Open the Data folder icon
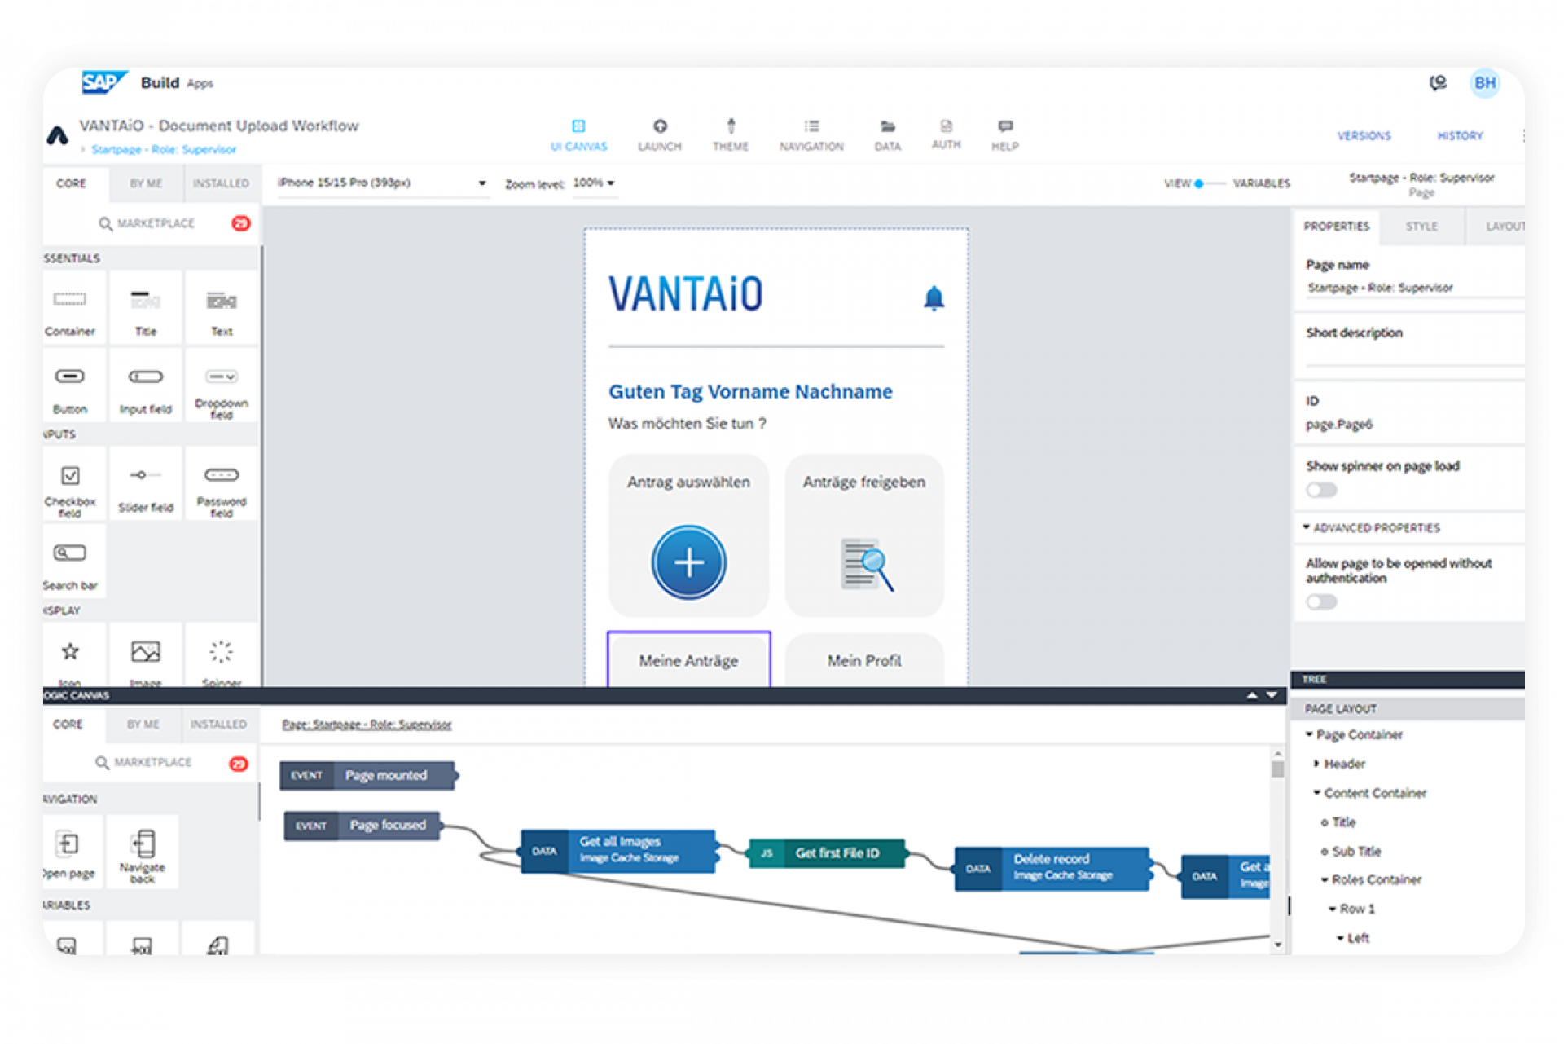 887,127
